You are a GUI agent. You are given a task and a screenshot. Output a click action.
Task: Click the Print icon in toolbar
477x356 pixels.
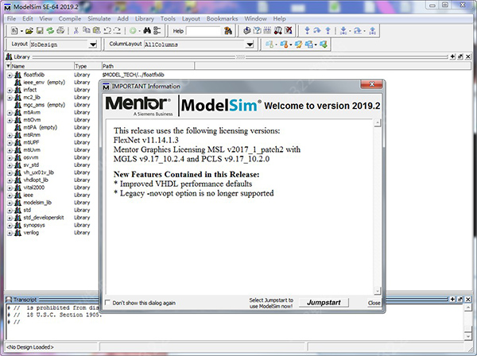[60, 30]
